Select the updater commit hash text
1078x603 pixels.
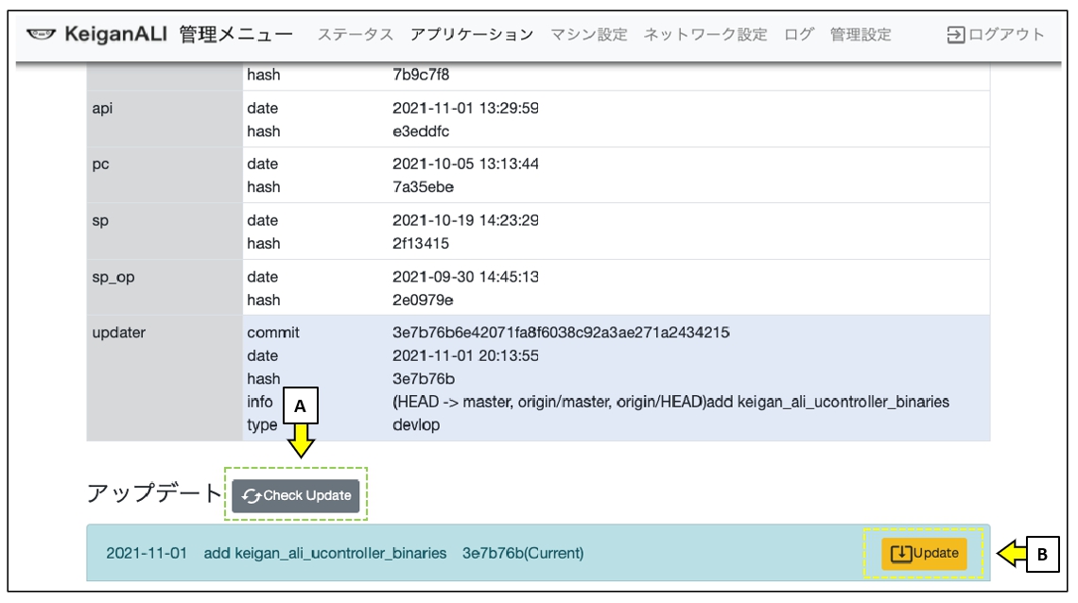561,333
